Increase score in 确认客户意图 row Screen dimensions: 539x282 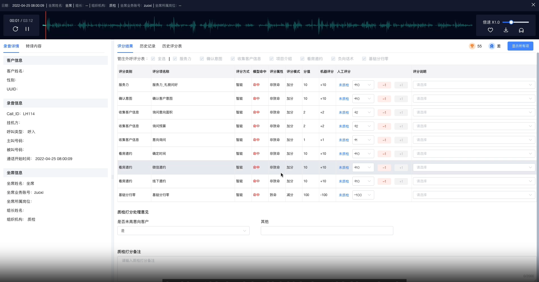click(401, 99)
